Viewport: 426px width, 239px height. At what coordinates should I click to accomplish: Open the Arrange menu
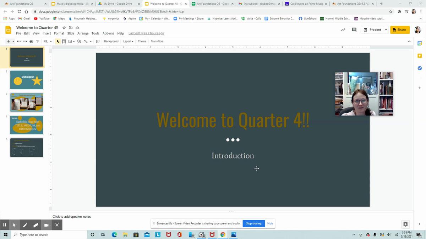coord(83,33)
